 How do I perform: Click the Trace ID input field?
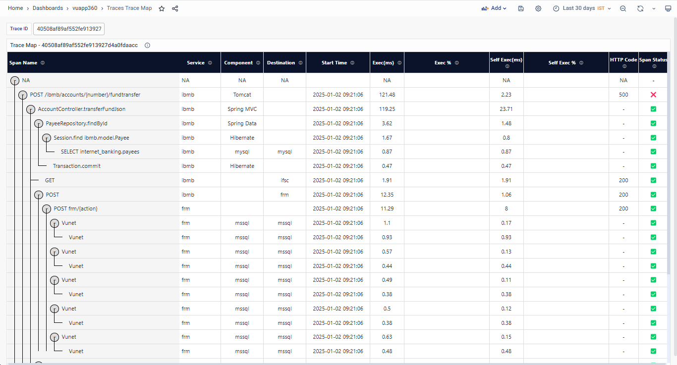tap(69, 29)
